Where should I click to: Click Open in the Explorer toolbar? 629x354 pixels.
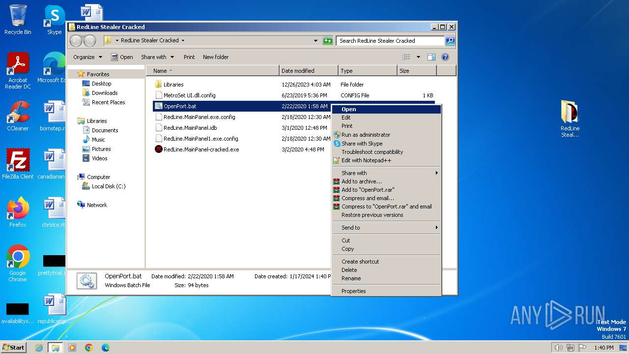tap(122, 57)
